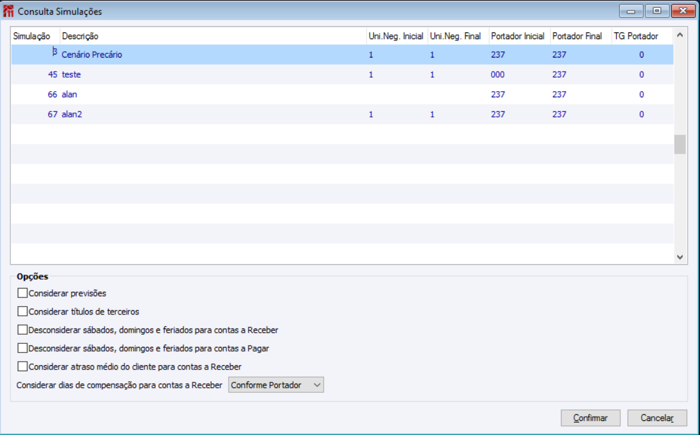700x435 pixels.
Task: Click the Cancelar button
Action: [657, 418]
